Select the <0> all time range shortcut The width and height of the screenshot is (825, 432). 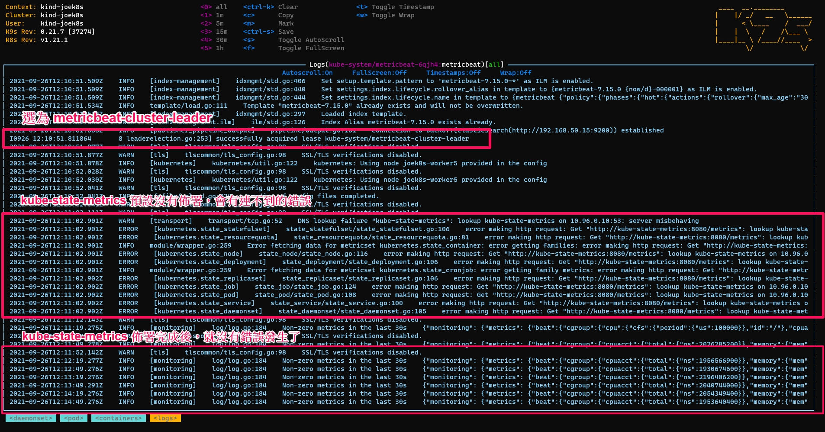[x=214, y=7]
